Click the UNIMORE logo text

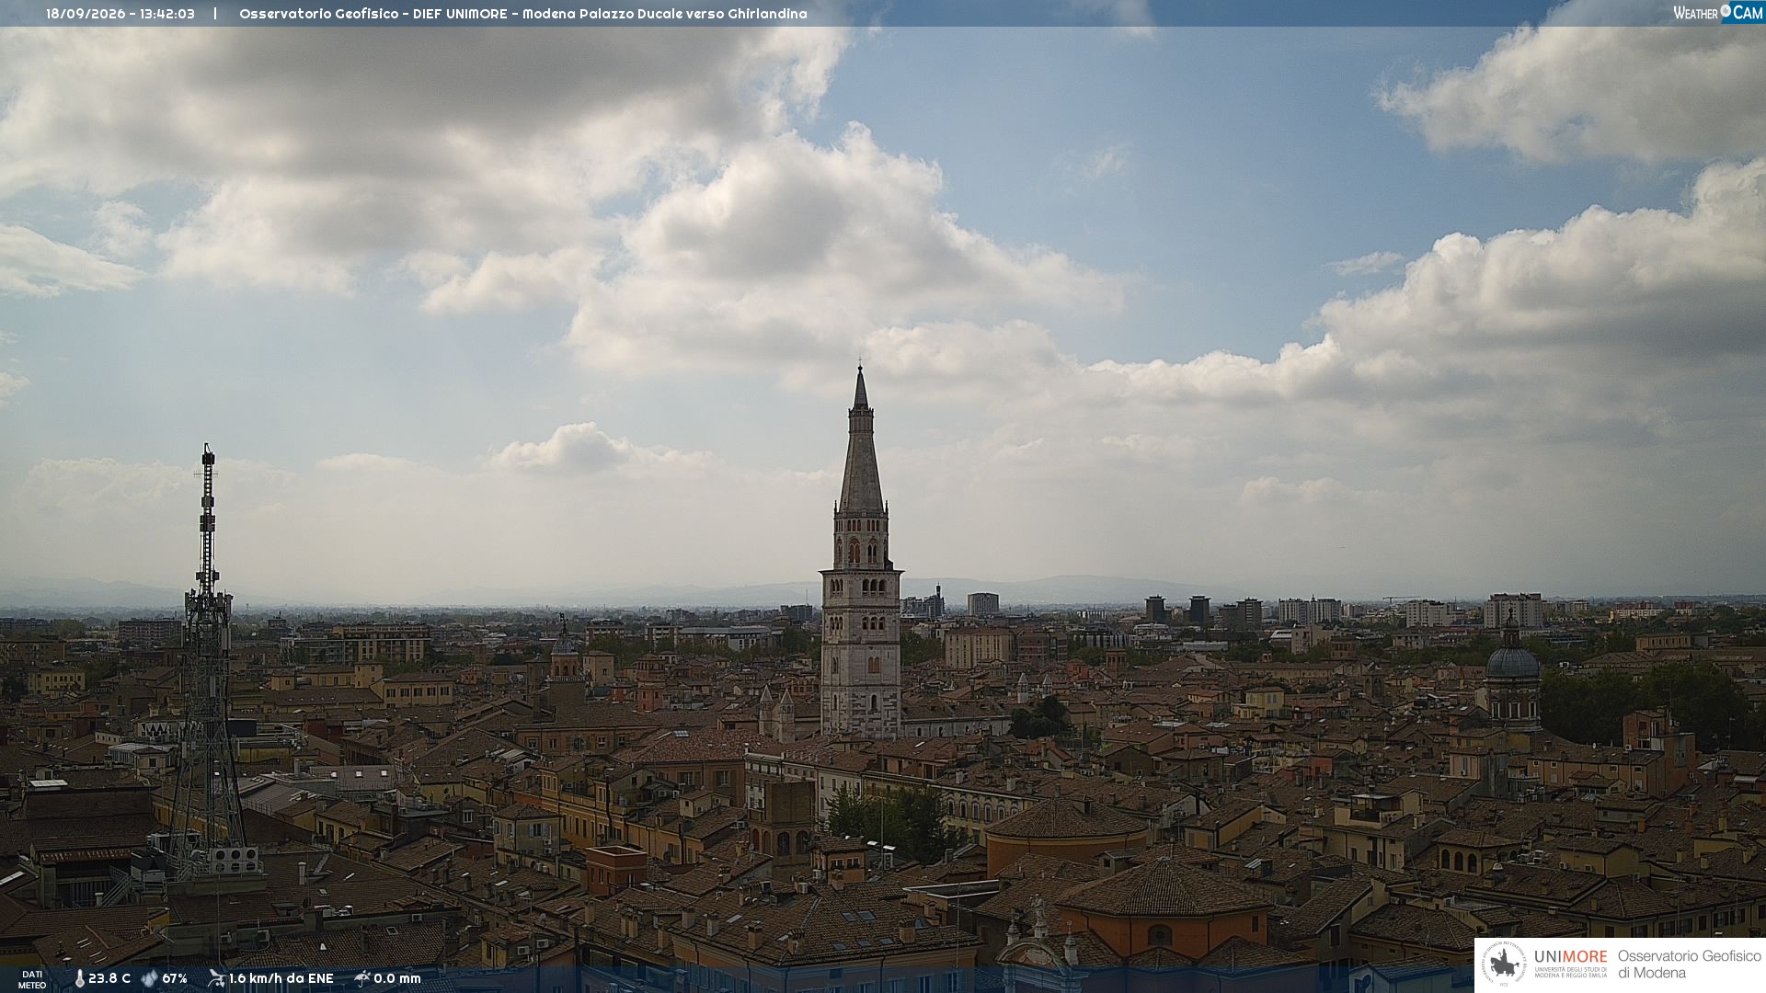(1571, 957)
